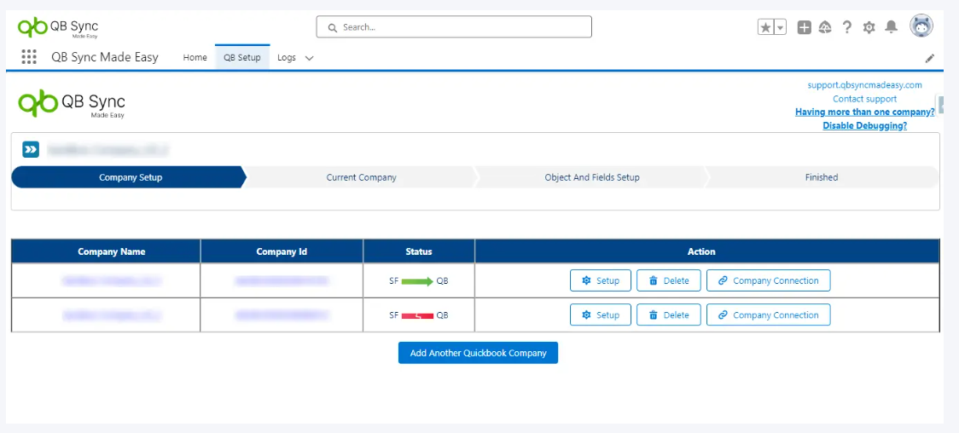The width and height of the screenshot is (959, 433).
Task: Open the Setup gear icon in header
Action: 869,27
